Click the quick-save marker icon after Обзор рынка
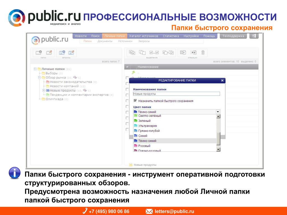287x215 pixels. point(75,78)
